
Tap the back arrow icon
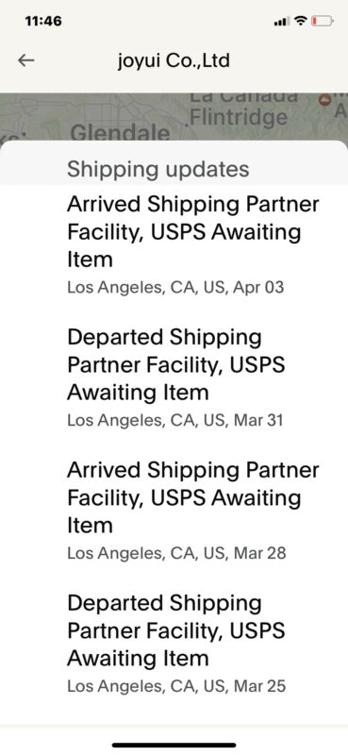(x=26, y=60)
